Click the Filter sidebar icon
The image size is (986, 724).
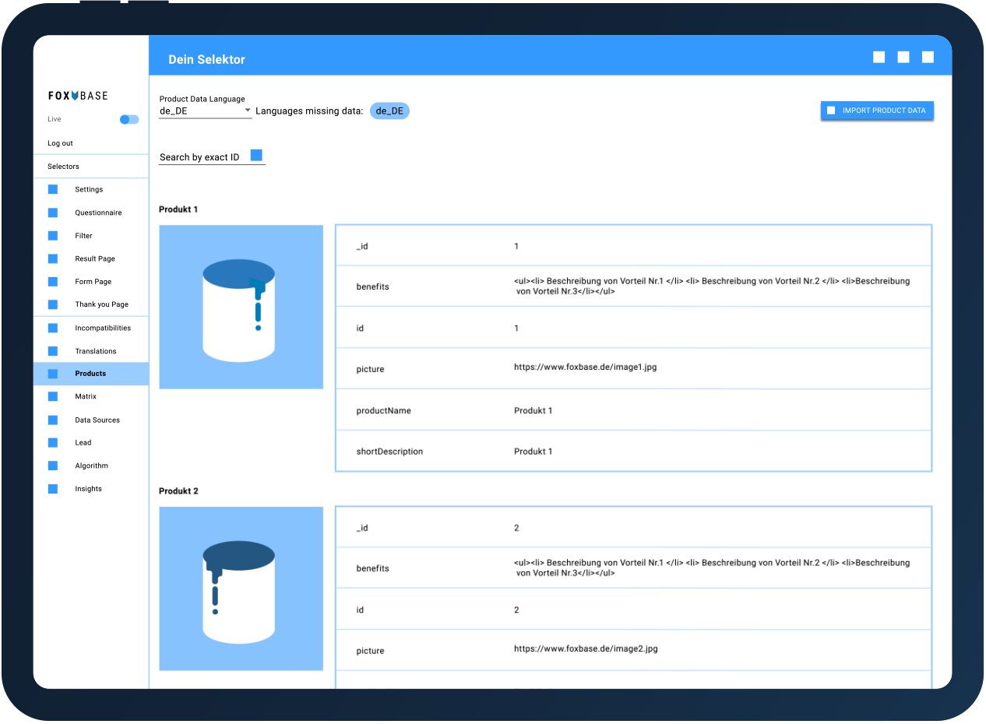tap(53, 235)
